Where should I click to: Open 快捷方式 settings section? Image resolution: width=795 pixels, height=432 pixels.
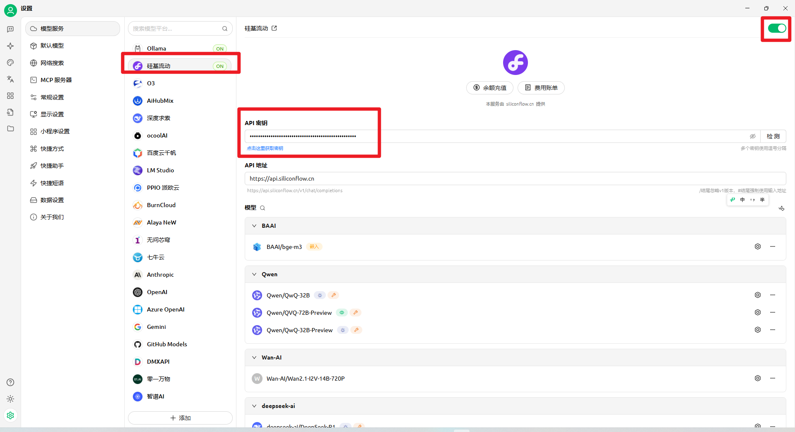[72, 149]
